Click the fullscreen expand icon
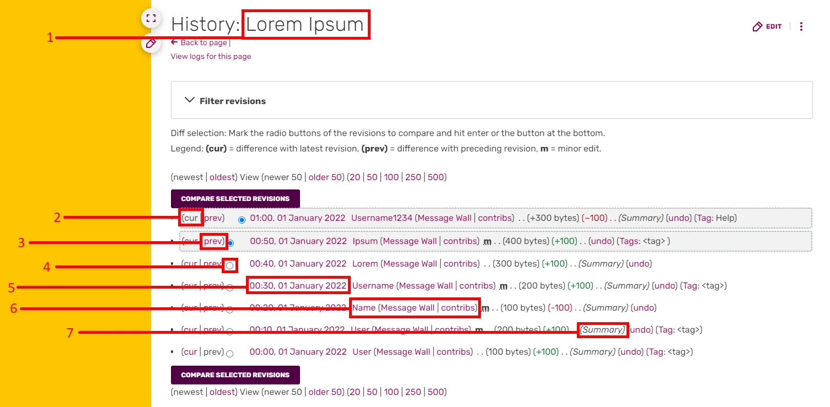 (151, 18)
